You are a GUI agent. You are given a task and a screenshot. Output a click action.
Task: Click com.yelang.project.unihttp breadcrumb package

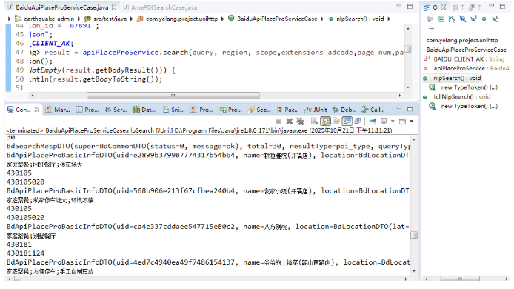coord(177,19)
